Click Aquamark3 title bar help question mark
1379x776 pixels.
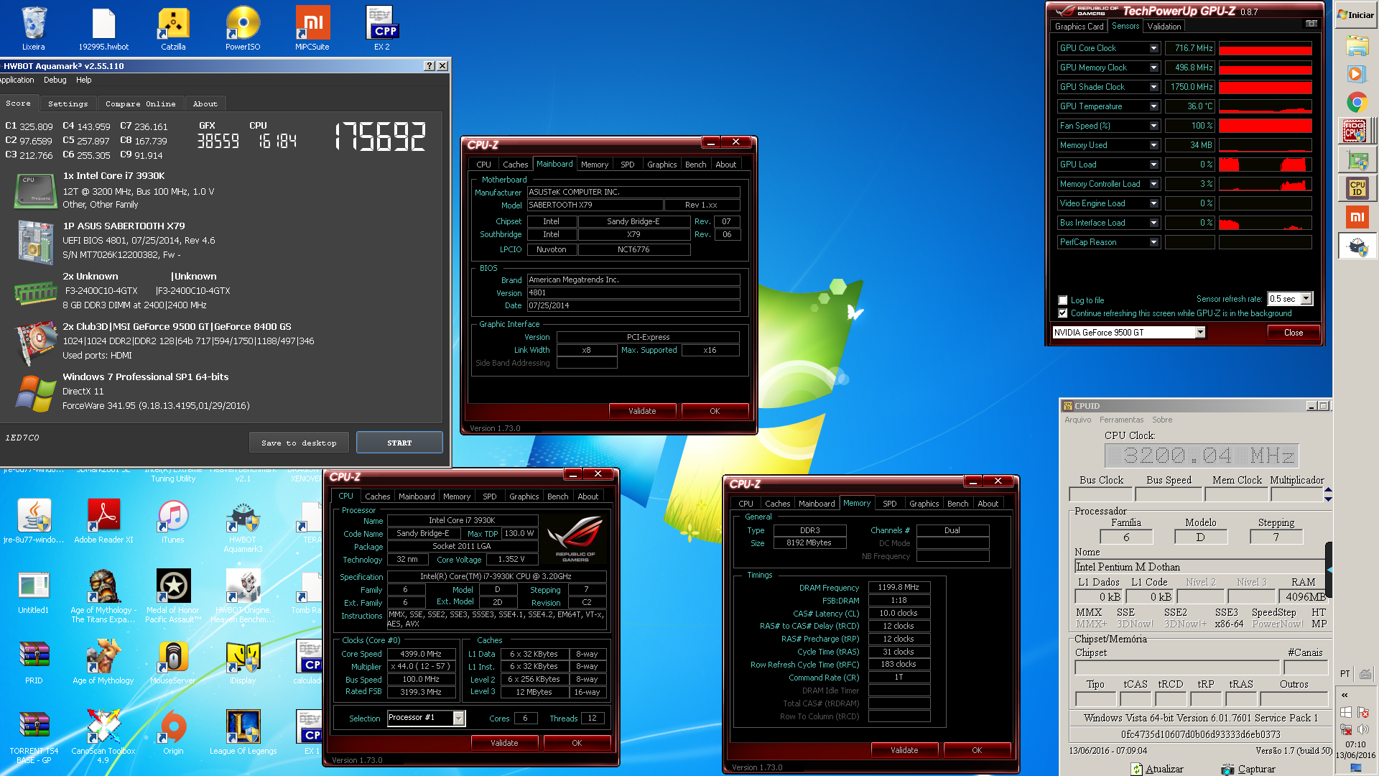tap(430, 65)
